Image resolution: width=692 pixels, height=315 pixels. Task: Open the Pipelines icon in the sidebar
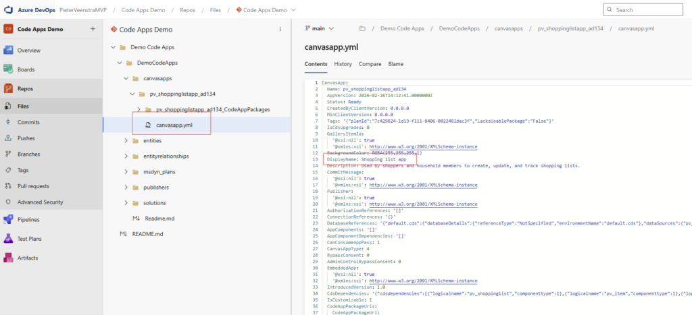pos(8,219)
